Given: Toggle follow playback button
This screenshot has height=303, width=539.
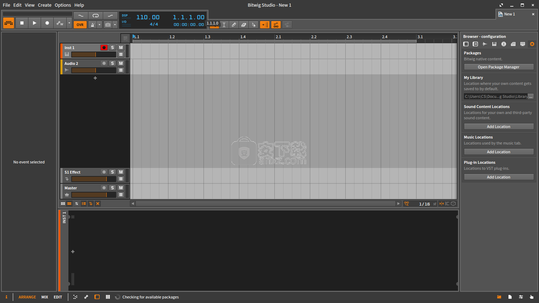Looking at the screenshot, I should tap(265, 25).
